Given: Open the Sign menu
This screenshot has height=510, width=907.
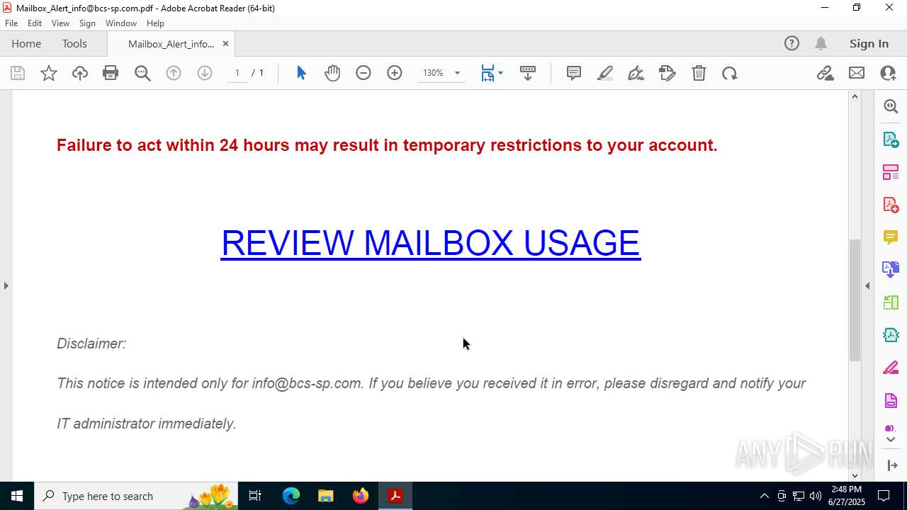Looking at the screenshot, I should [87, 23].
